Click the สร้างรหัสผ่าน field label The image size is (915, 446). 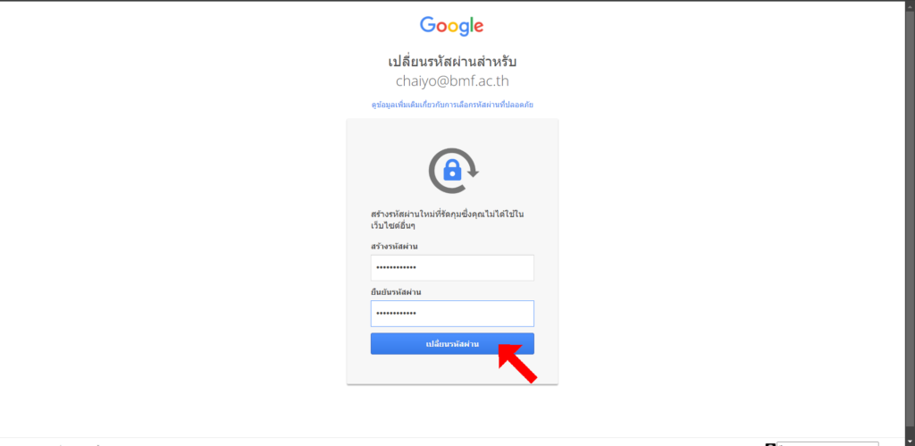tap(394, 247)
